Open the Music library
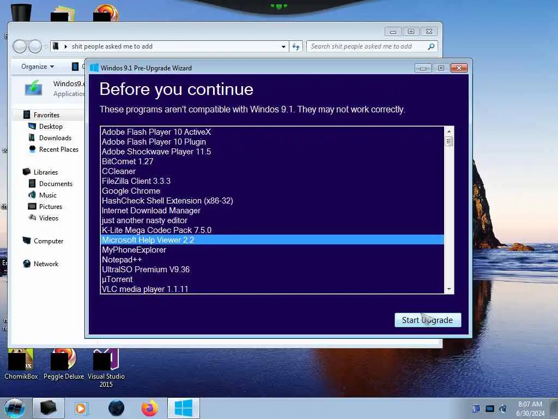This screenshot has width=558, height=419. pos(48,195)
